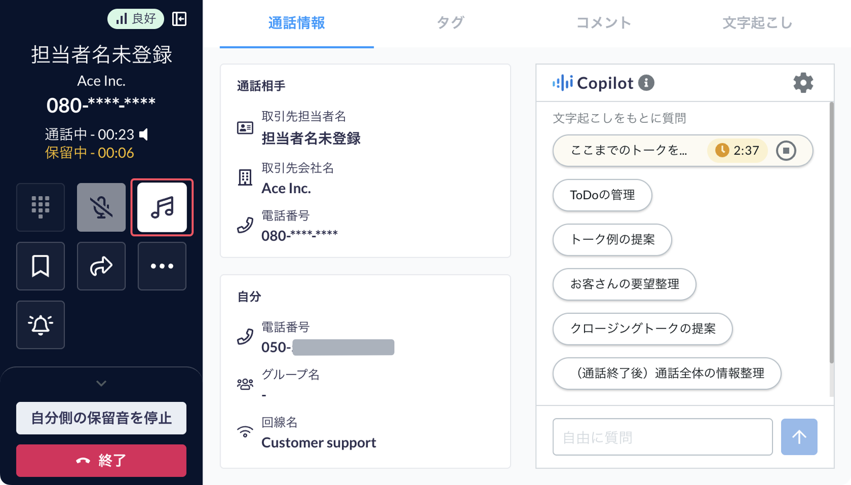Click 自分側の保留音を停止 button
This screenshot has width=851, height=485.
pyautogui.click(x=101, y=418)
